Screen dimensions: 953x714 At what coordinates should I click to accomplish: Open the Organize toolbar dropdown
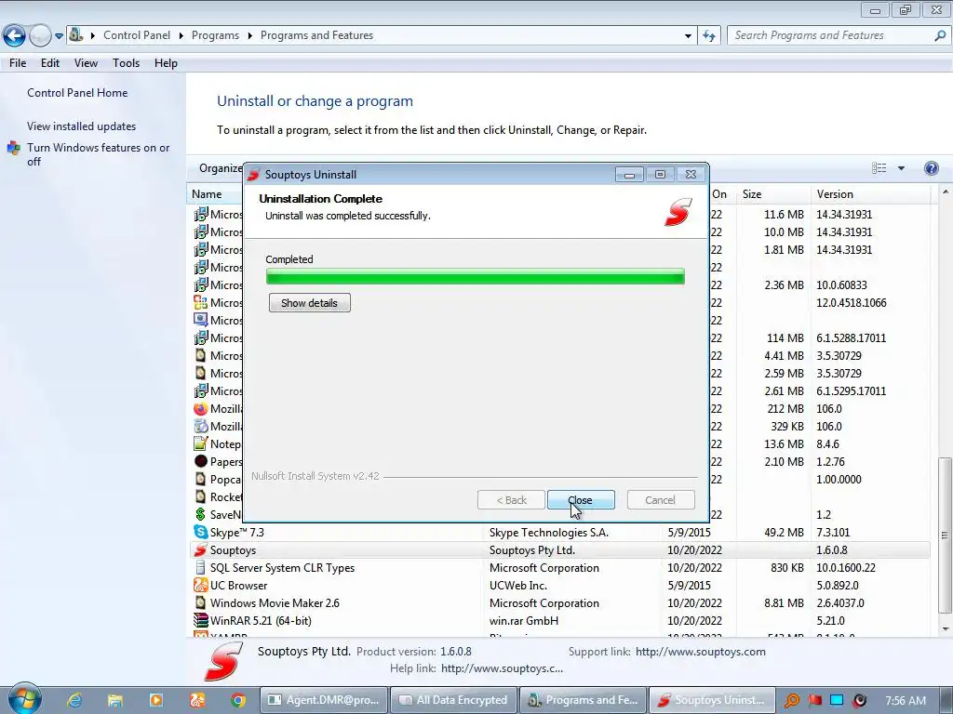[221, 168]
